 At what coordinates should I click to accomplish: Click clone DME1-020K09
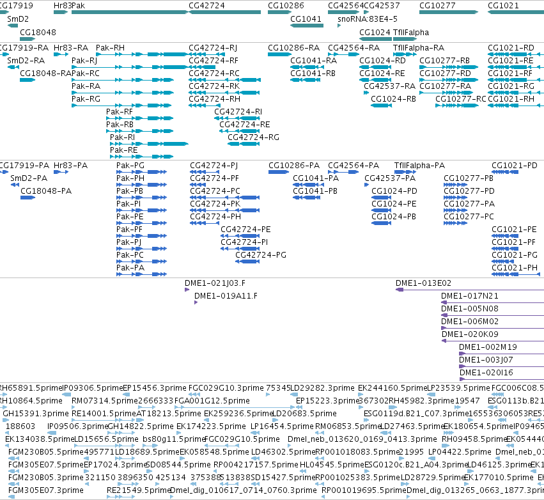[x=470, y=334]
